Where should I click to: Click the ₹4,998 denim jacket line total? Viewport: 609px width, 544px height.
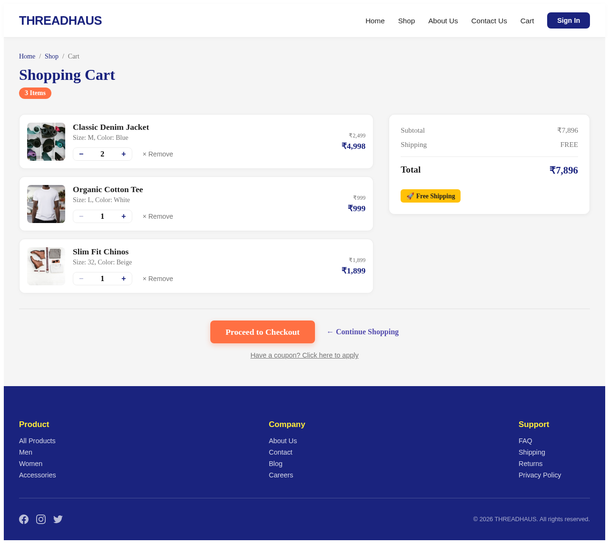(x=354, y=146)
